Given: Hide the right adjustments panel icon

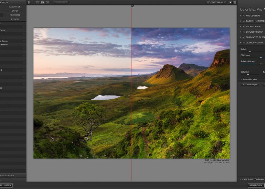Looking at the screenshot, I should (235, 2).
